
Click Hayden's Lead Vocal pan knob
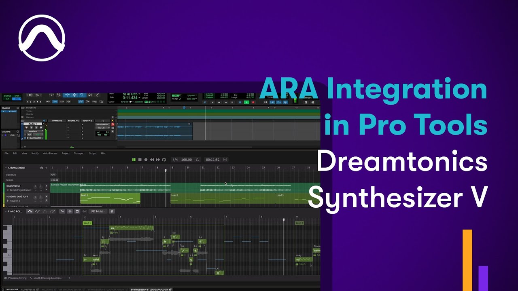pos(41,197)
